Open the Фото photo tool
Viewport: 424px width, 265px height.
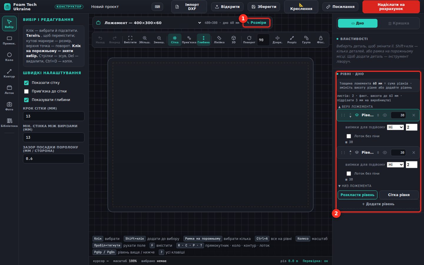9,106
